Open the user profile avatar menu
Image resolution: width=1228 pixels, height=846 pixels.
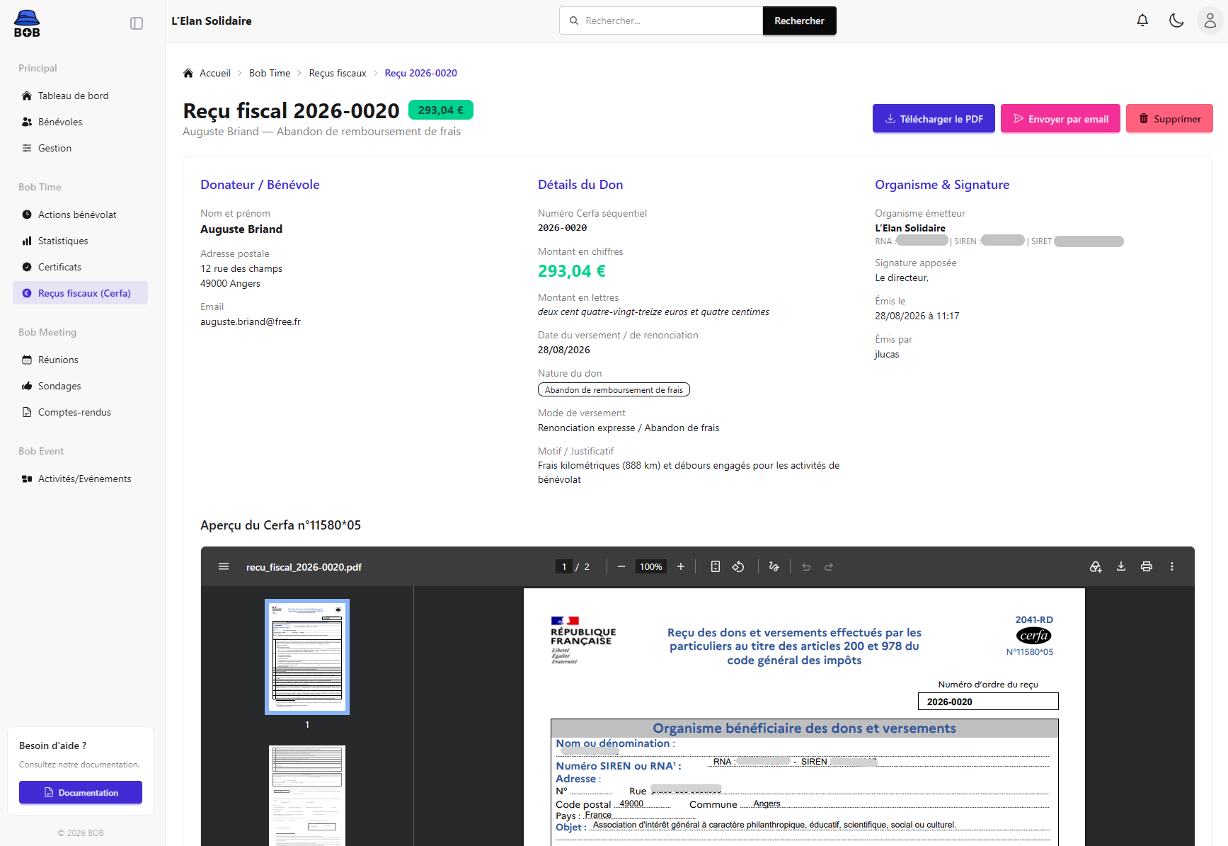coord(1210,21)
